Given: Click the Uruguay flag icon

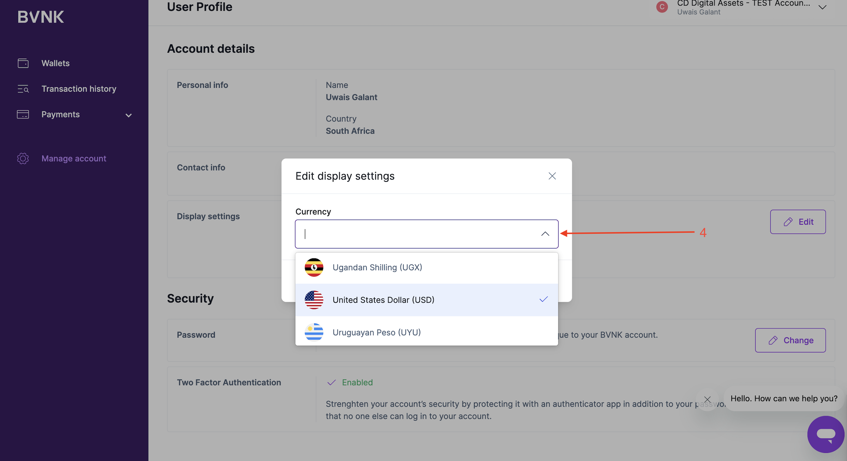Looking at the screenshot, I should [x=314, y=332].
